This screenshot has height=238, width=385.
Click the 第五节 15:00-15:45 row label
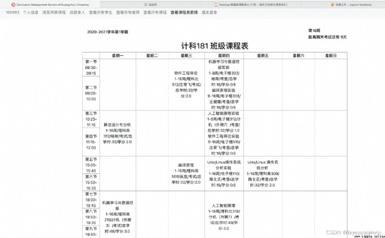pos(91,165)
